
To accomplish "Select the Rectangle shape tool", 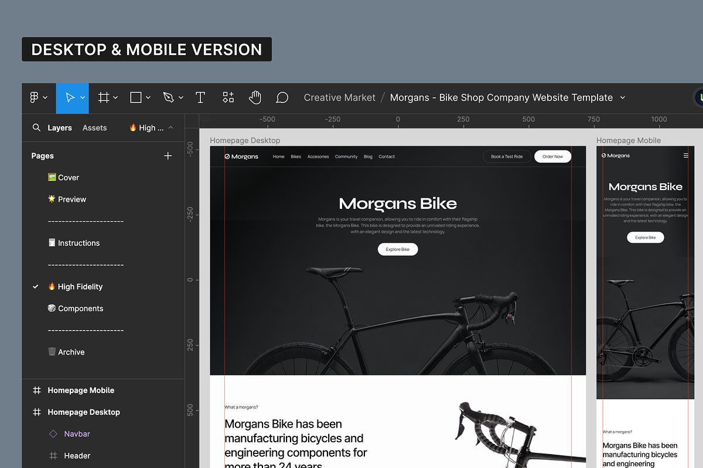I will tap(136, 98).
